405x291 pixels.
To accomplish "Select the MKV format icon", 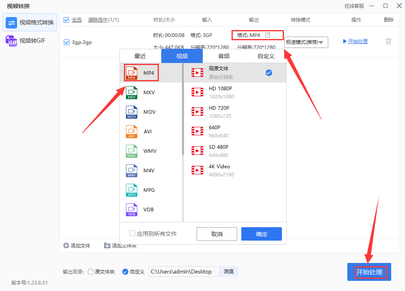I will point(132,92).
